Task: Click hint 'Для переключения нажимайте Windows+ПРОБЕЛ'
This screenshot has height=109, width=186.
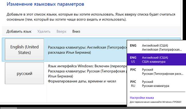Action: pos(155,102)
